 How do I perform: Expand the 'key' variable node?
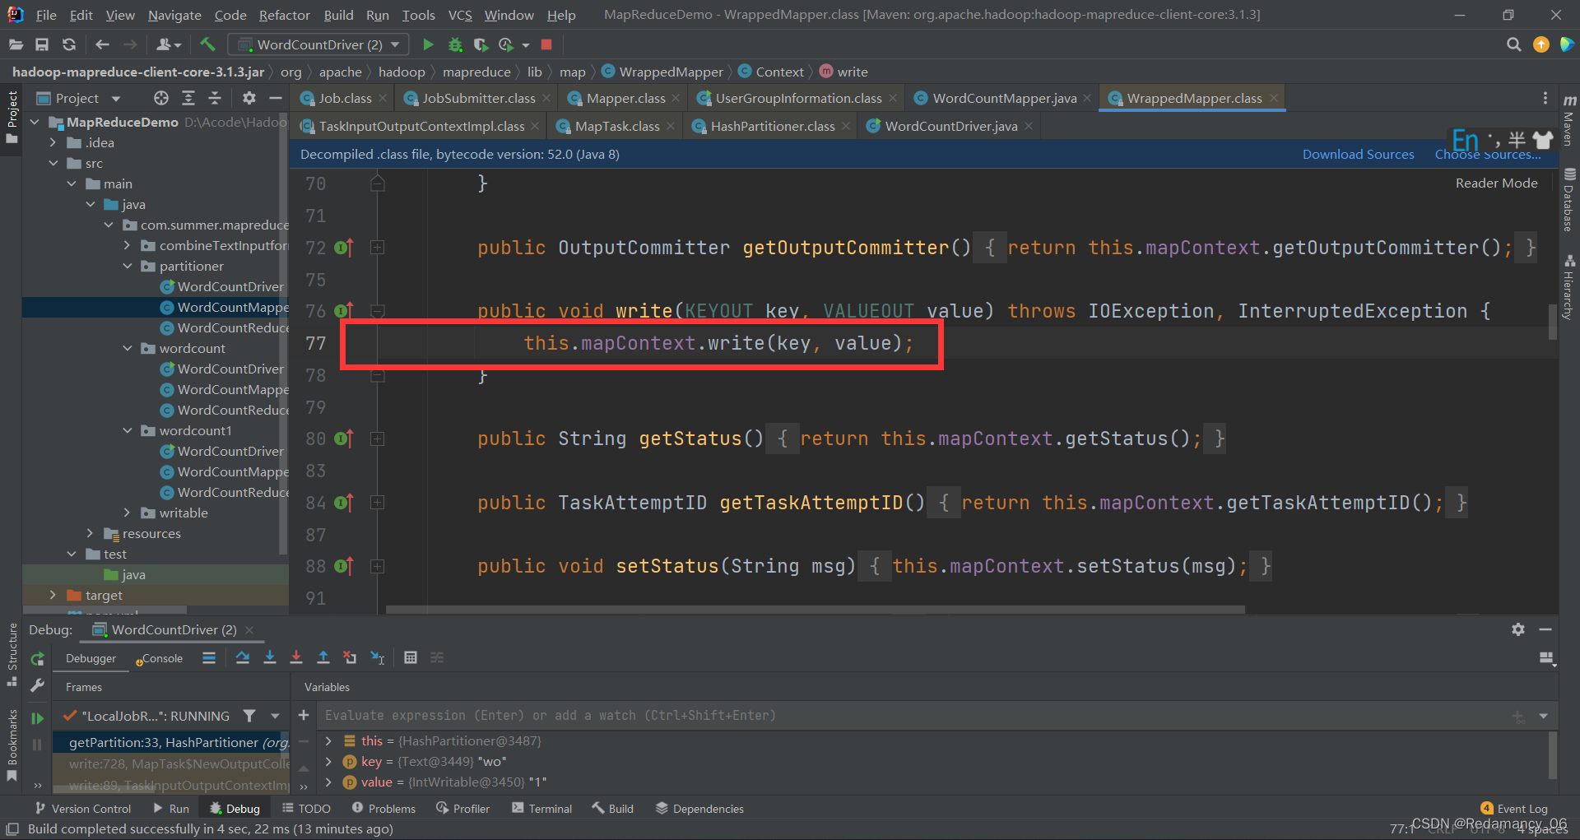pos(328,761)
